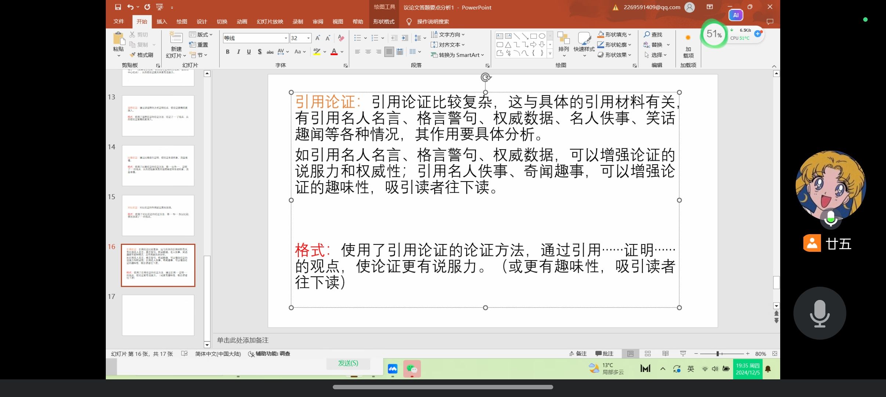Image resolution: width=886 pixels, height=397 pixels.
Task: Open the Shape Fill dropdown
Action: 630,35
